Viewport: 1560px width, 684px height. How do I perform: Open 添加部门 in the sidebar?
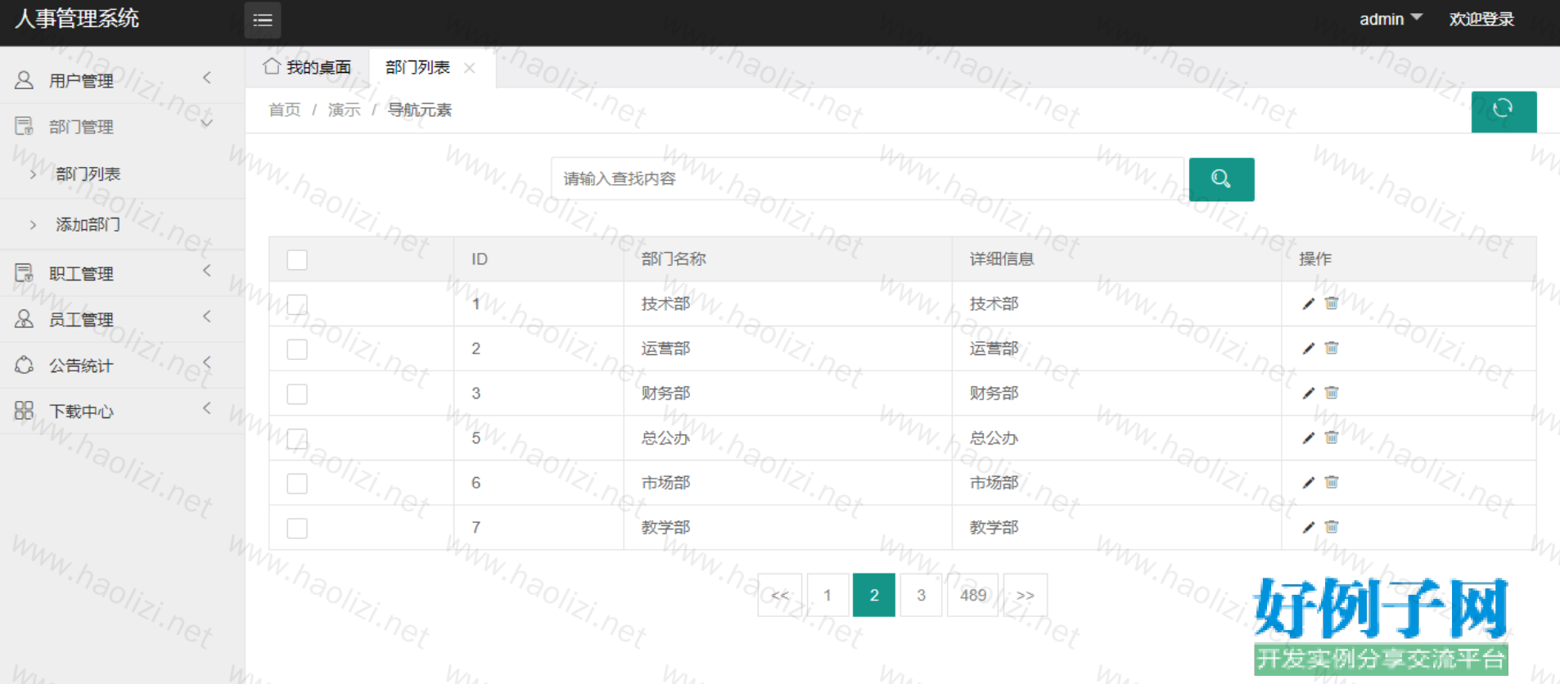[88, 224]
